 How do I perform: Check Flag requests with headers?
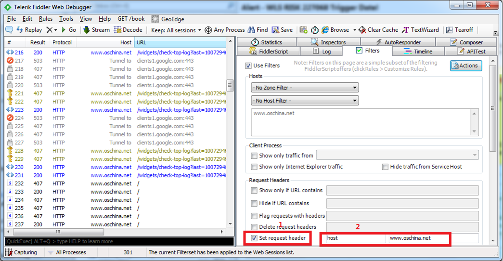click(x=254, y=216)
